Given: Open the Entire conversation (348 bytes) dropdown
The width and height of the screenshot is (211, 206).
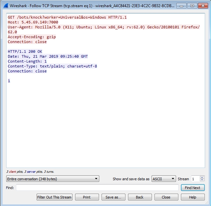Looking at the screenshot, I should tap(53, 179).
